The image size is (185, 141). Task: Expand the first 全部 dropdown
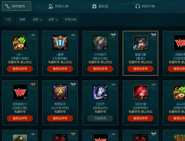click(x=37, y=20)
